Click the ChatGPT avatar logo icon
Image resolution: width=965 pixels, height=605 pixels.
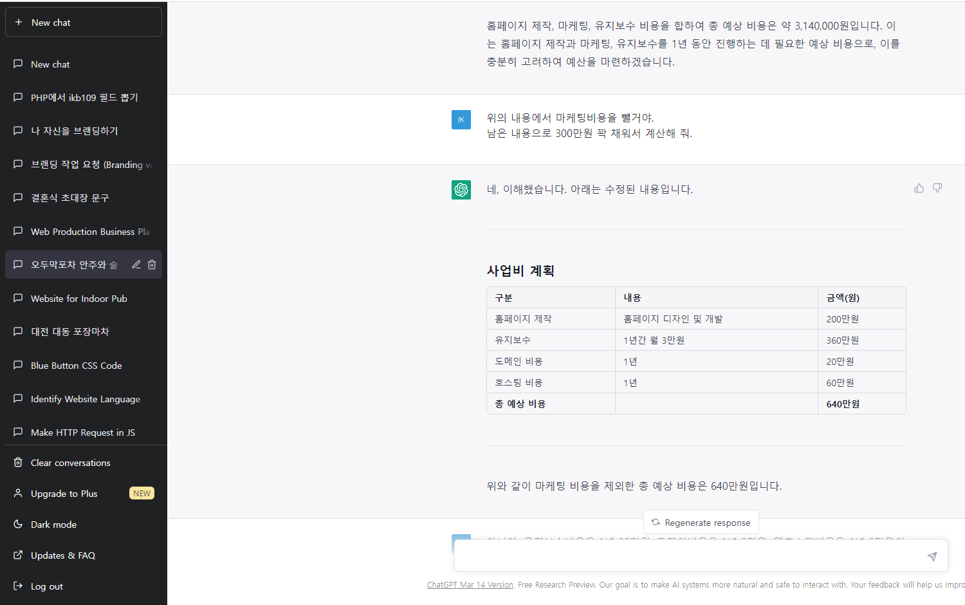(461, 190)
